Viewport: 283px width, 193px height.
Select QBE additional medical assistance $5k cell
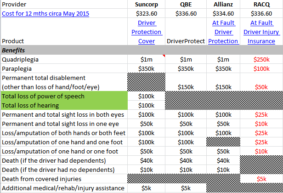(186, 188)
